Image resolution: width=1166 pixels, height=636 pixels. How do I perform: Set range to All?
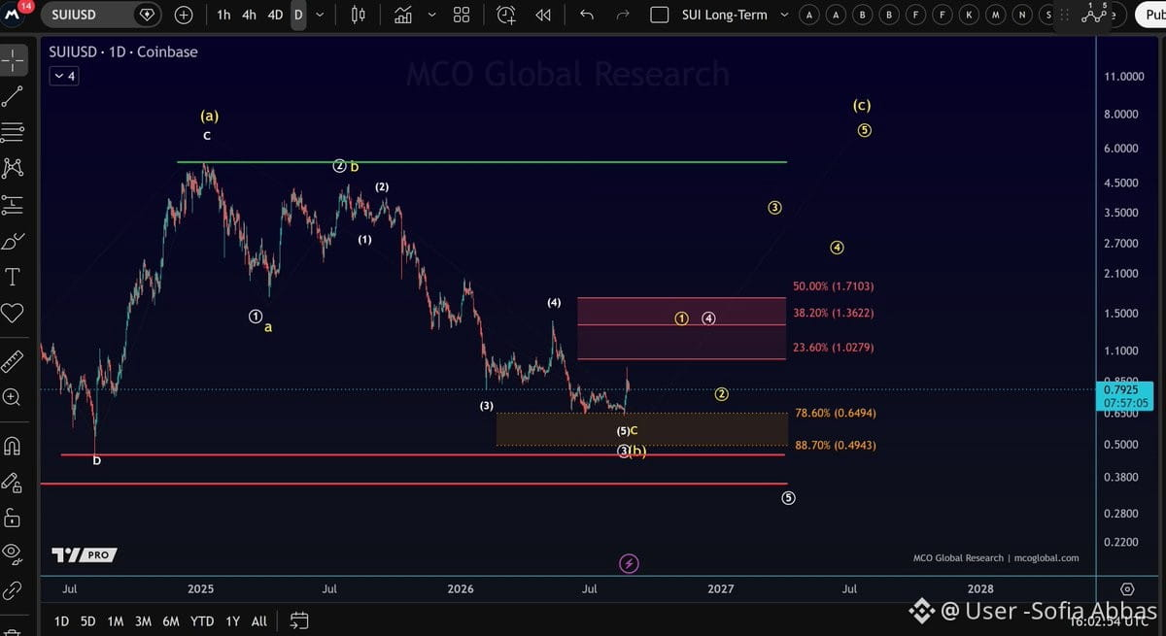coord(259,620)
